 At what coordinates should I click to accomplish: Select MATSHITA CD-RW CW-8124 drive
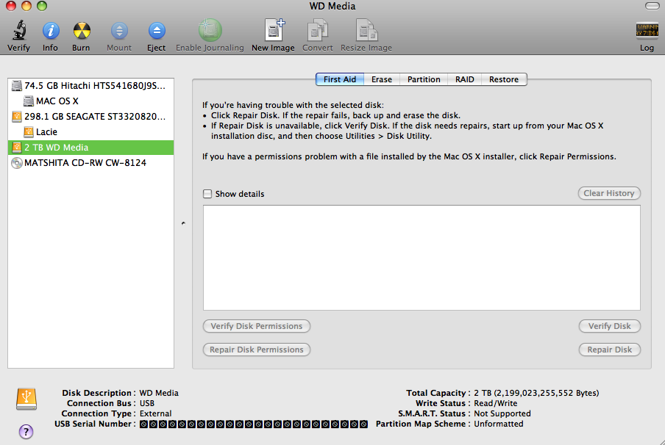tap(90, 163)
